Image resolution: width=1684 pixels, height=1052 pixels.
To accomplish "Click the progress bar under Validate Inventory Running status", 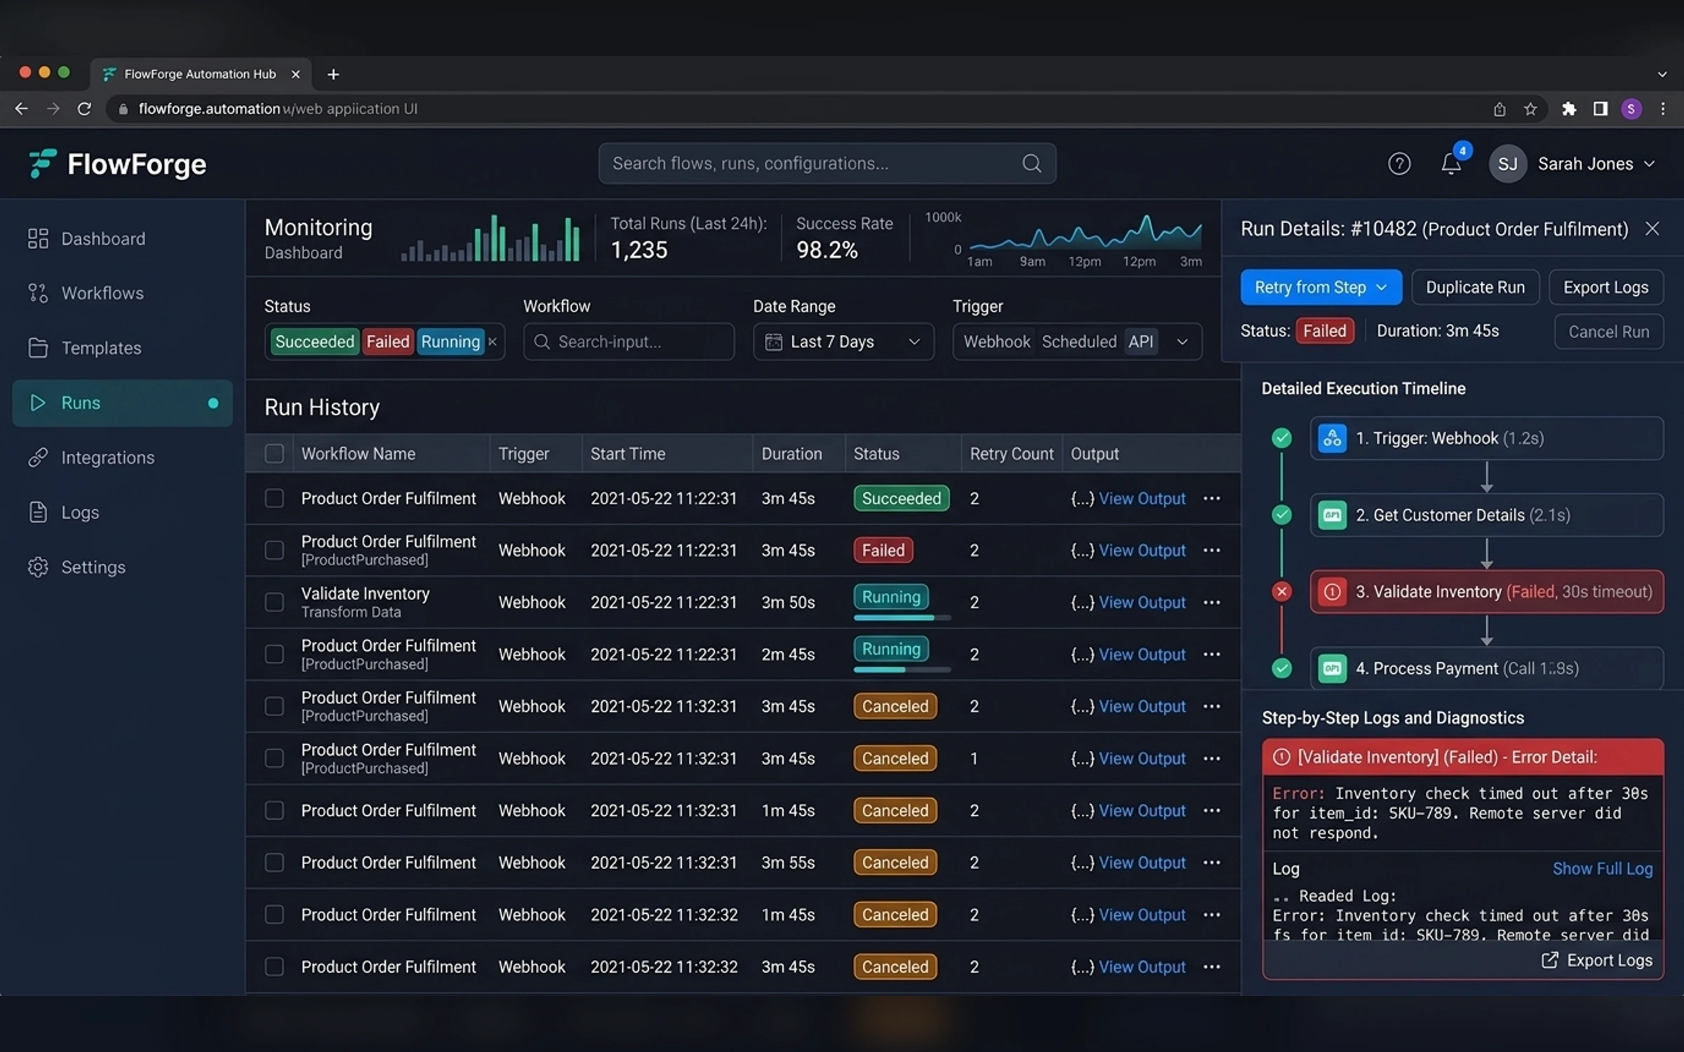I will (902, 618).
